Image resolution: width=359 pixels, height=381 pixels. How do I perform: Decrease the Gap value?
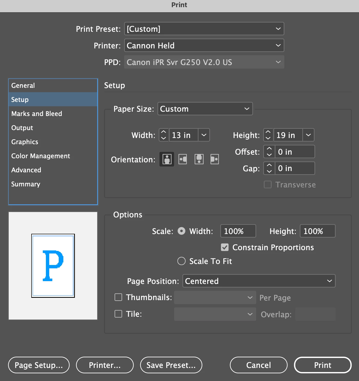[x=269, y=171]
